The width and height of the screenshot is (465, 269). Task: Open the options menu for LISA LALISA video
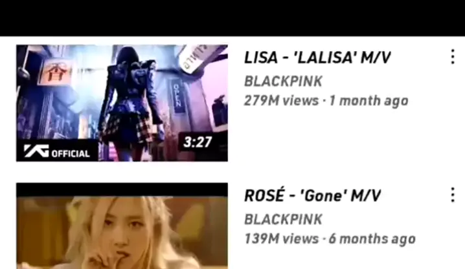point(453,57)
